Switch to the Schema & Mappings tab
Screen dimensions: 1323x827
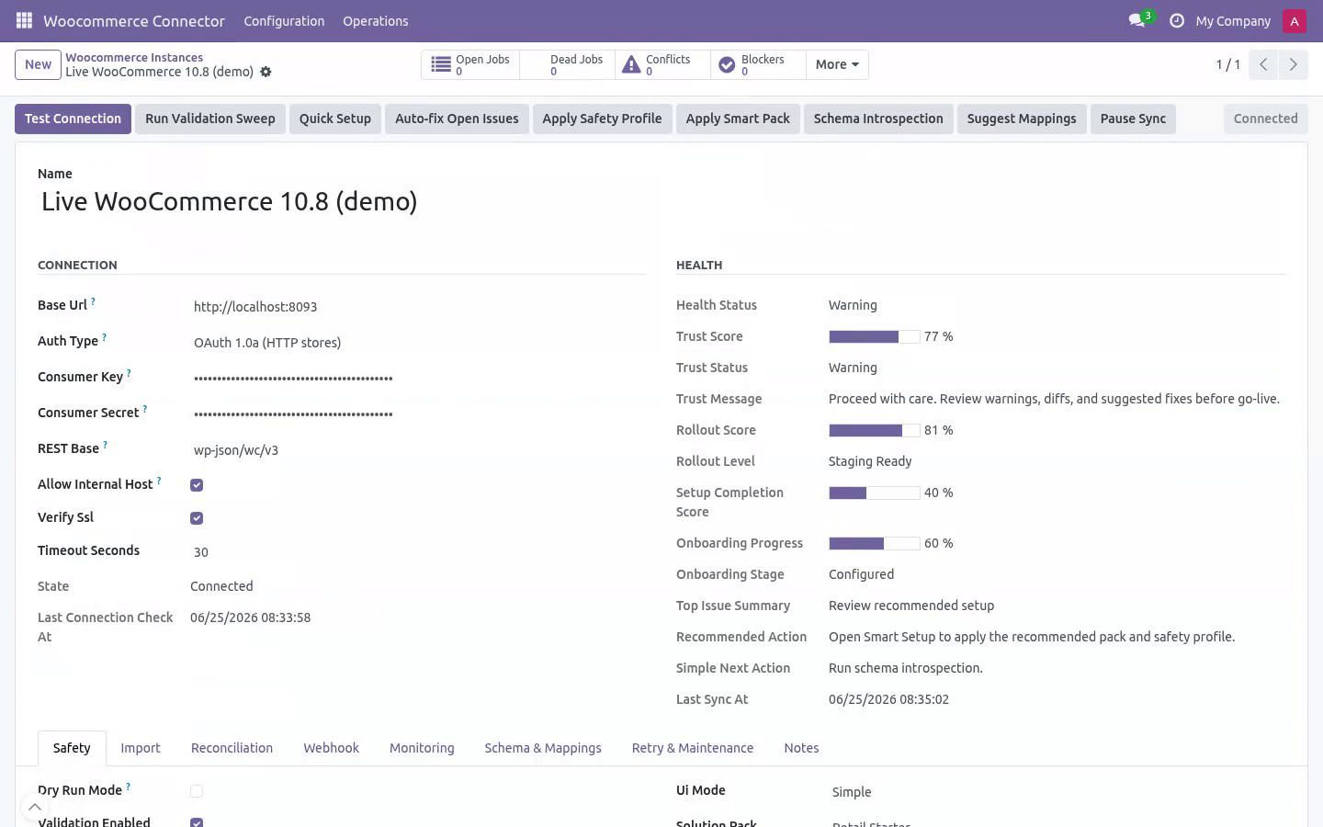(x=543, y=748)
